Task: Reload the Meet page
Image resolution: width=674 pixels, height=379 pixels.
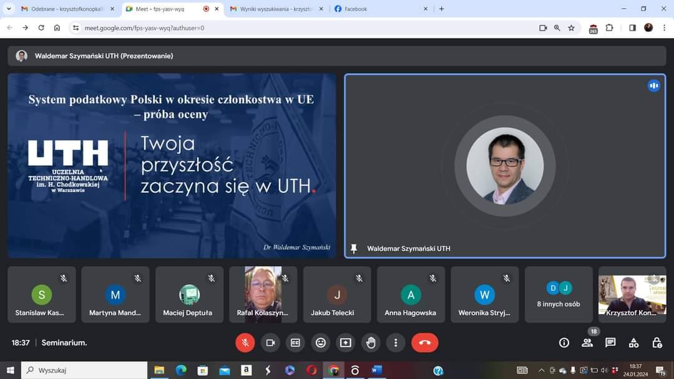Action: [x=41, y=28]
